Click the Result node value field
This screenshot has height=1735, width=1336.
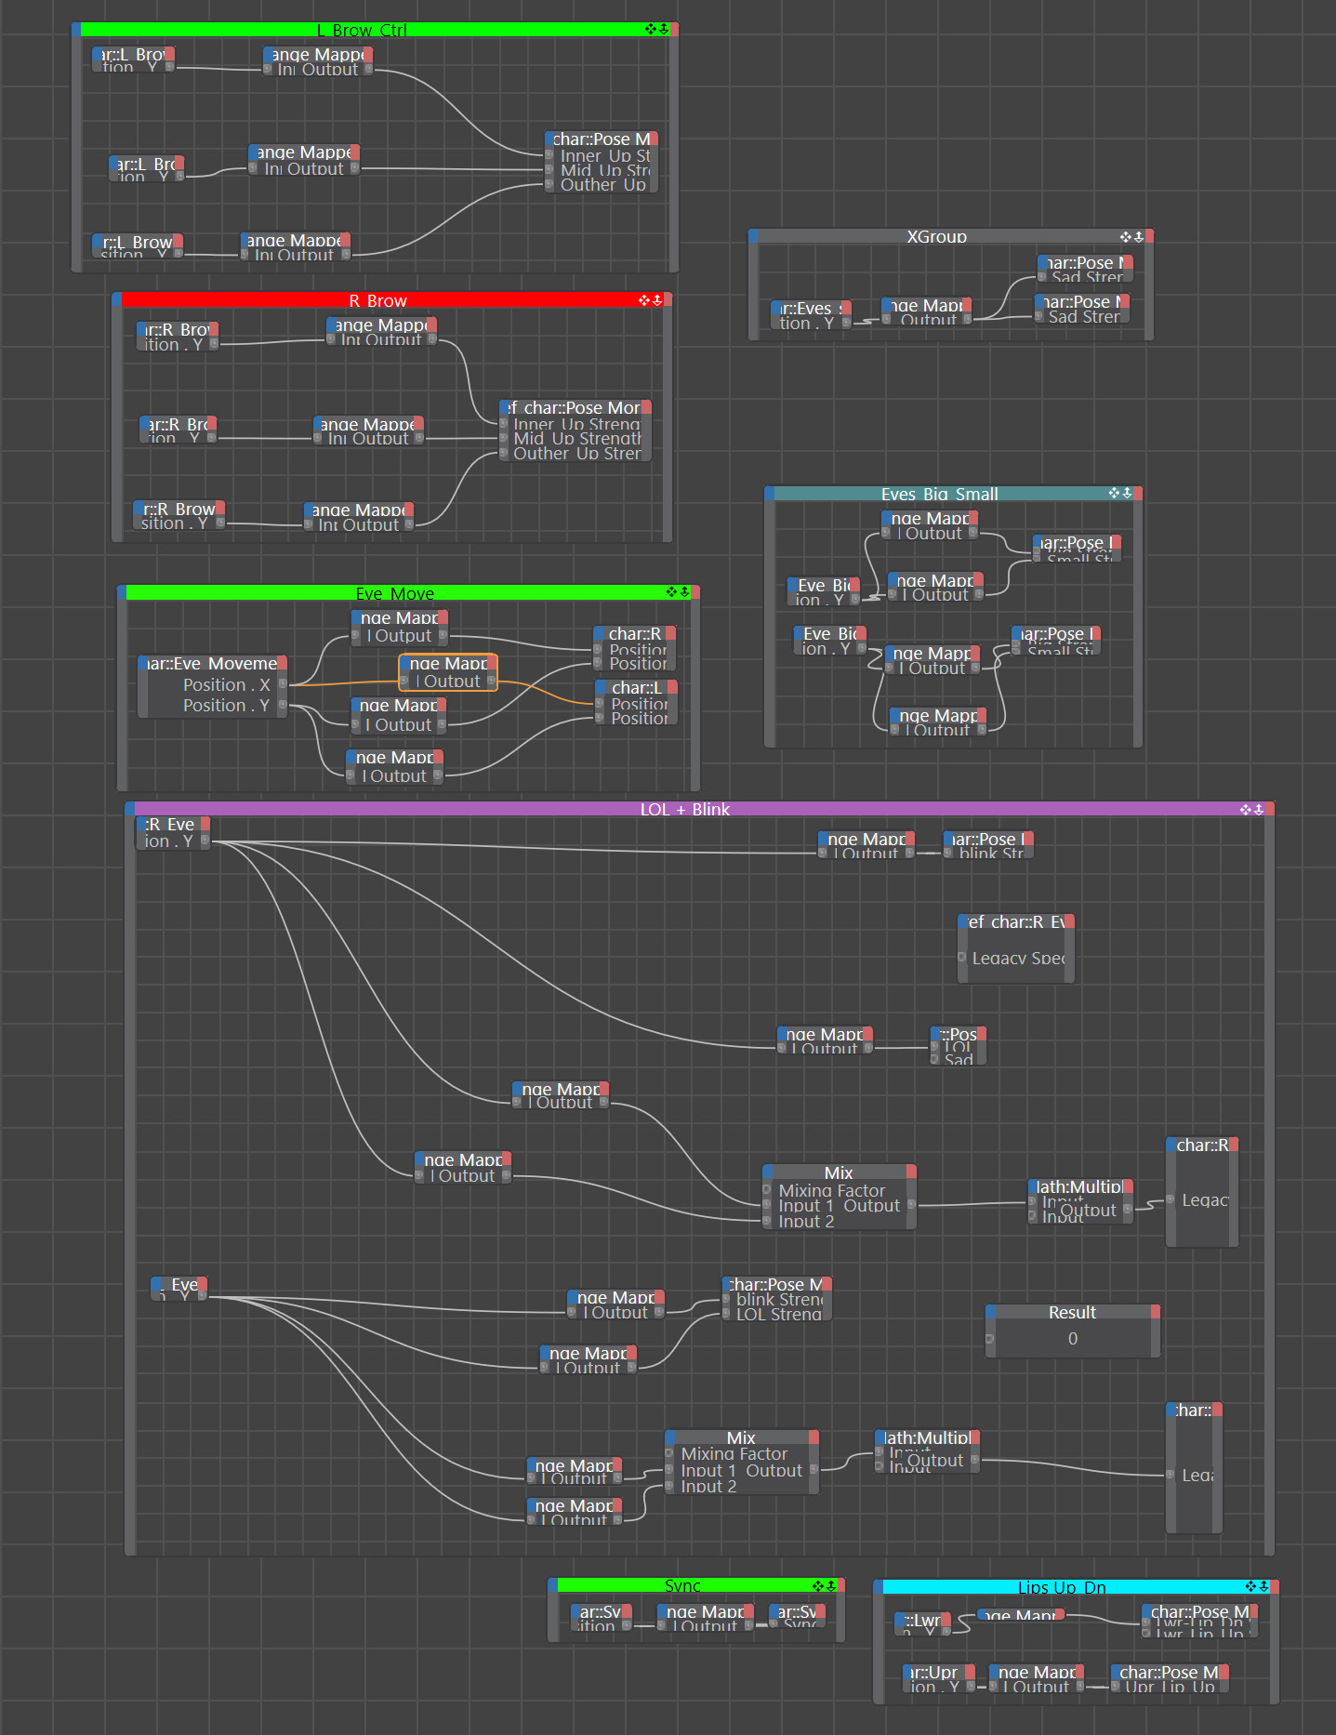point(1072,1339)
